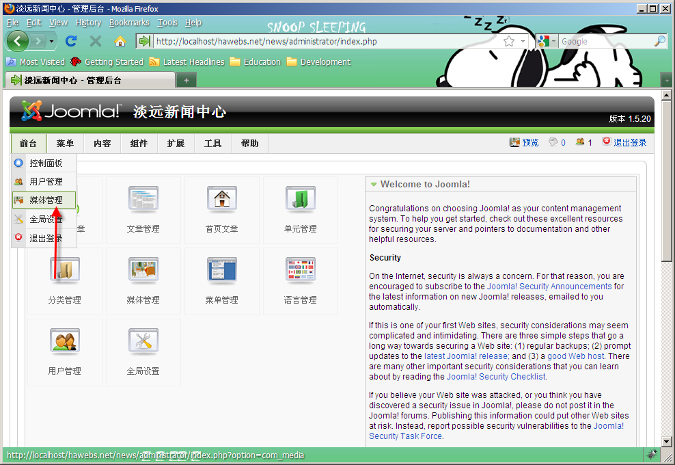Click the 预览 preview link
This screenshot has width=675, height=465.
tap(529, 143)
